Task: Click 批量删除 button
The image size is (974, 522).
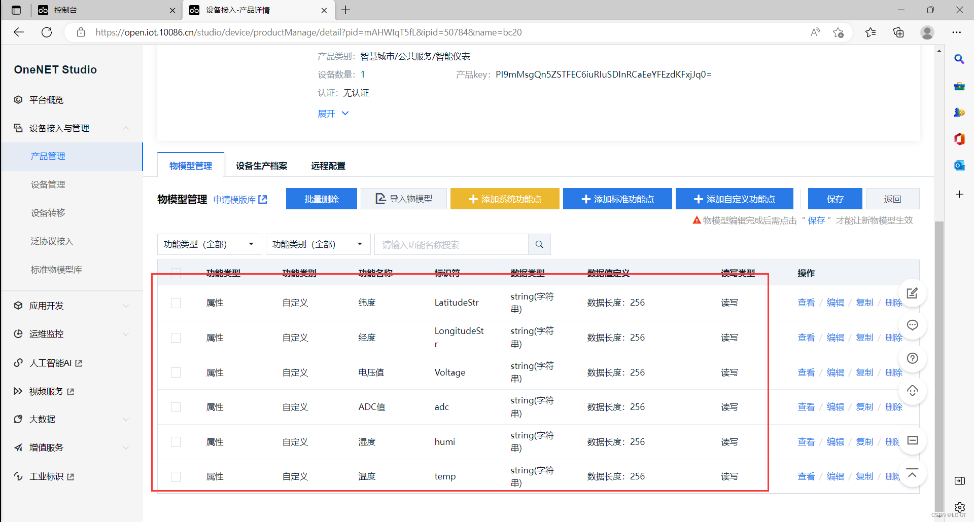Action: [322, 199]
